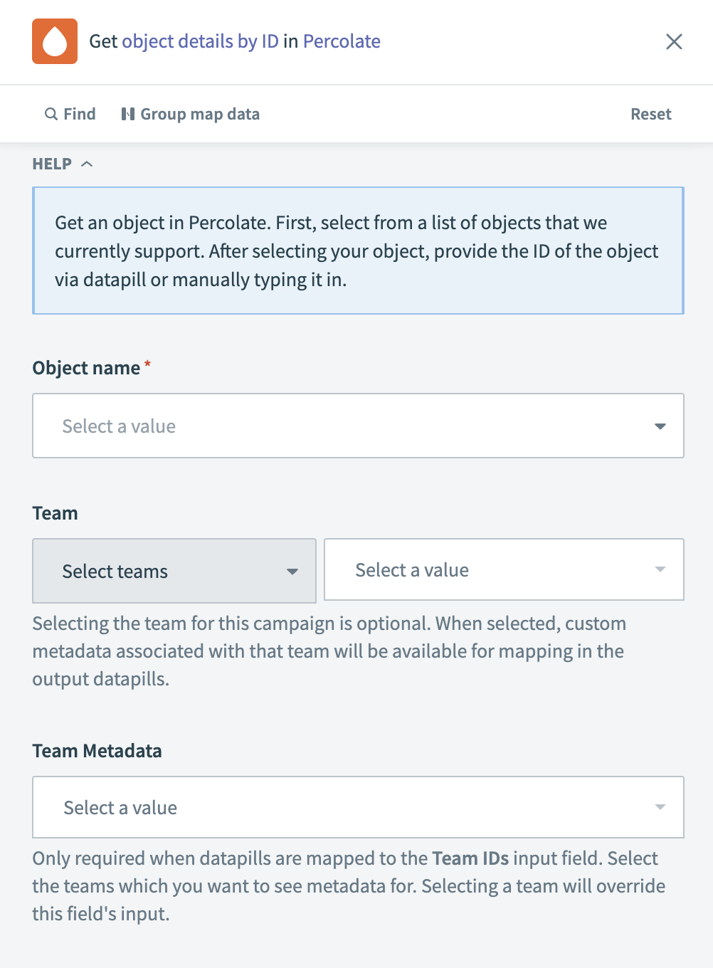Click the Find magnifying glass icon

pyautogui.click(x=51, y=114)
